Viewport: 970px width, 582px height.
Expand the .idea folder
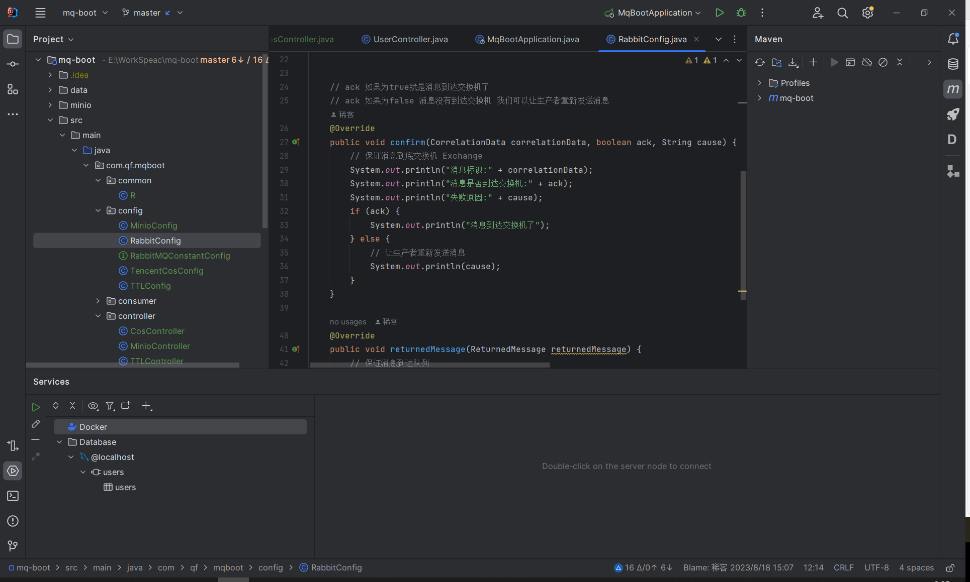coord(50,75)
